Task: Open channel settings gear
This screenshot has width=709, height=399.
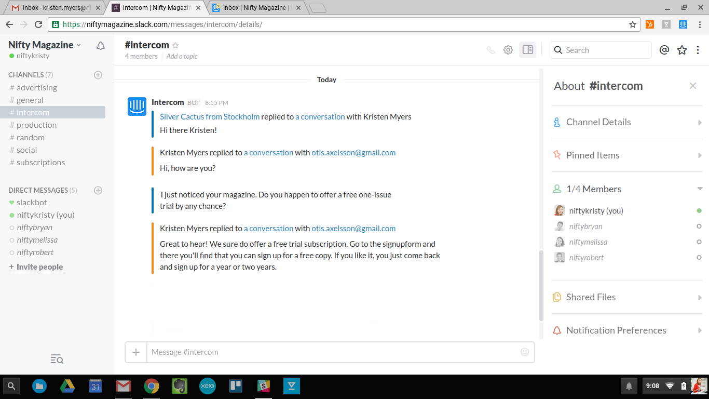Action: tap(508, 50)
